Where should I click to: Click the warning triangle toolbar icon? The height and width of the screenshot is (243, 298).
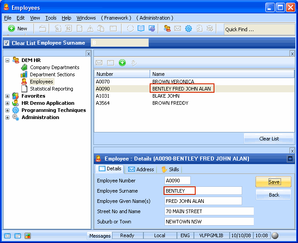coord(90,29)
